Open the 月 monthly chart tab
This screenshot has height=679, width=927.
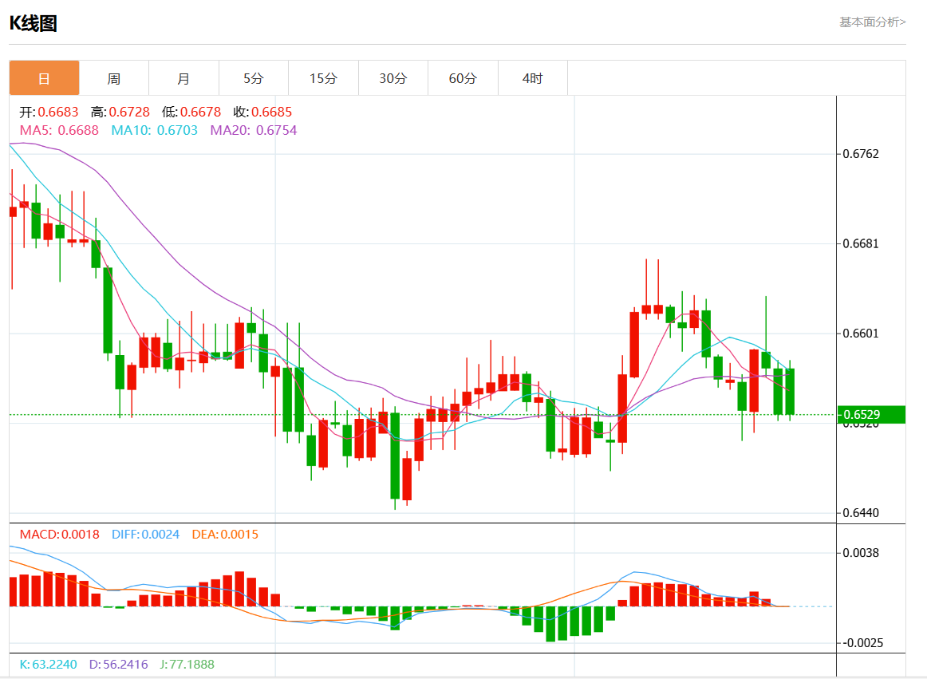click(x=183, y=78)
